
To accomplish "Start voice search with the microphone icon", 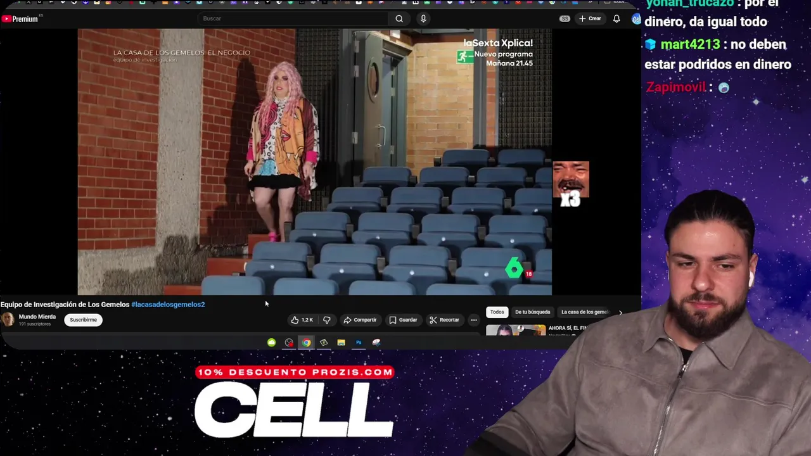I will point(423,18).
